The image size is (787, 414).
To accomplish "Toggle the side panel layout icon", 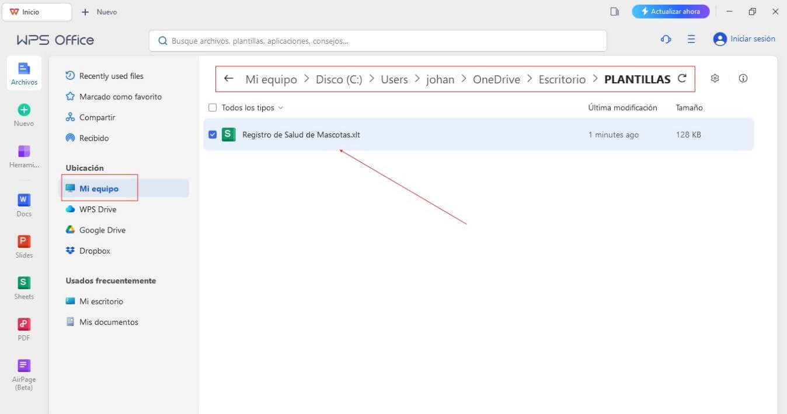I will (615, 12).
